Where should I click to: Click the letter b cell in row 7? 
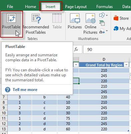pos(44,97)
